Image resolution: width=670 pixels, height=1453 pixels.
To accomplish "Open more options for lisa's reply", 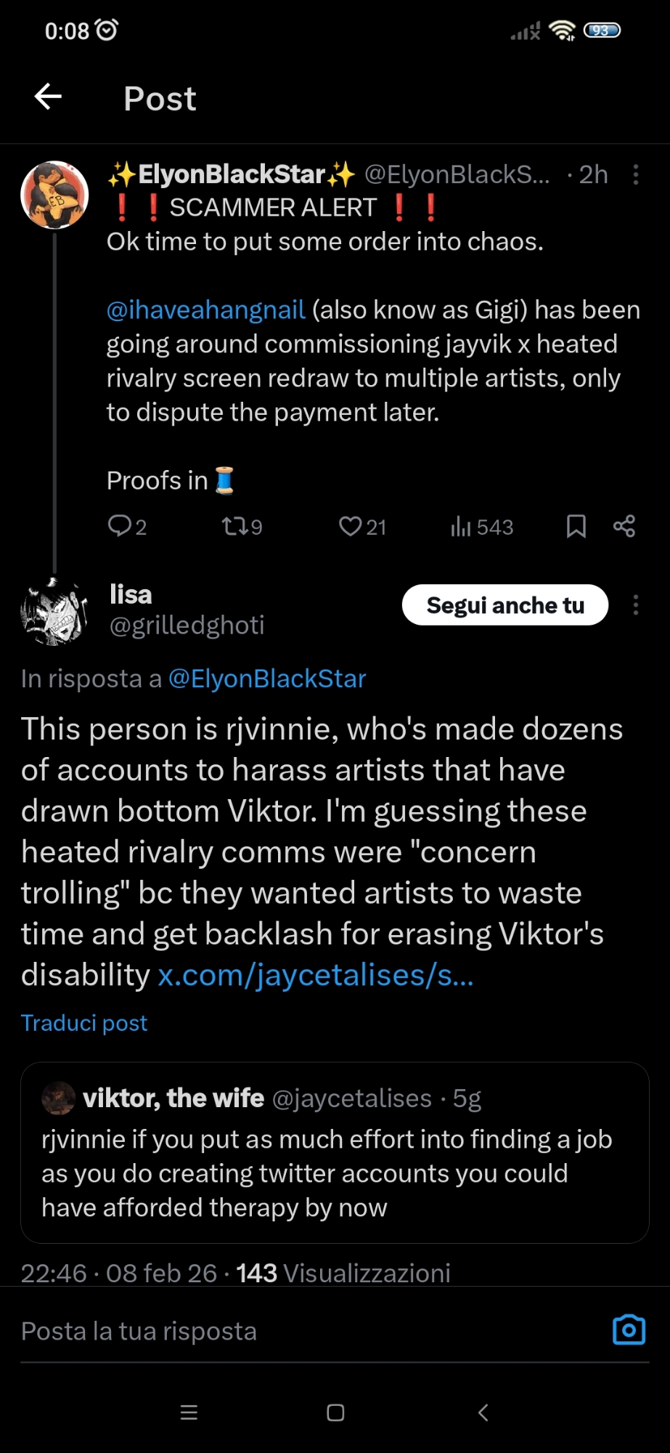I will pos(636,605).
